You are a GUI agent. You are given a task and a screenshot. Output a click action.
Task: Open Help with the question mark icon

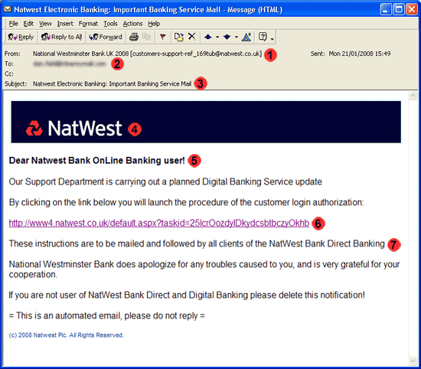263,37
